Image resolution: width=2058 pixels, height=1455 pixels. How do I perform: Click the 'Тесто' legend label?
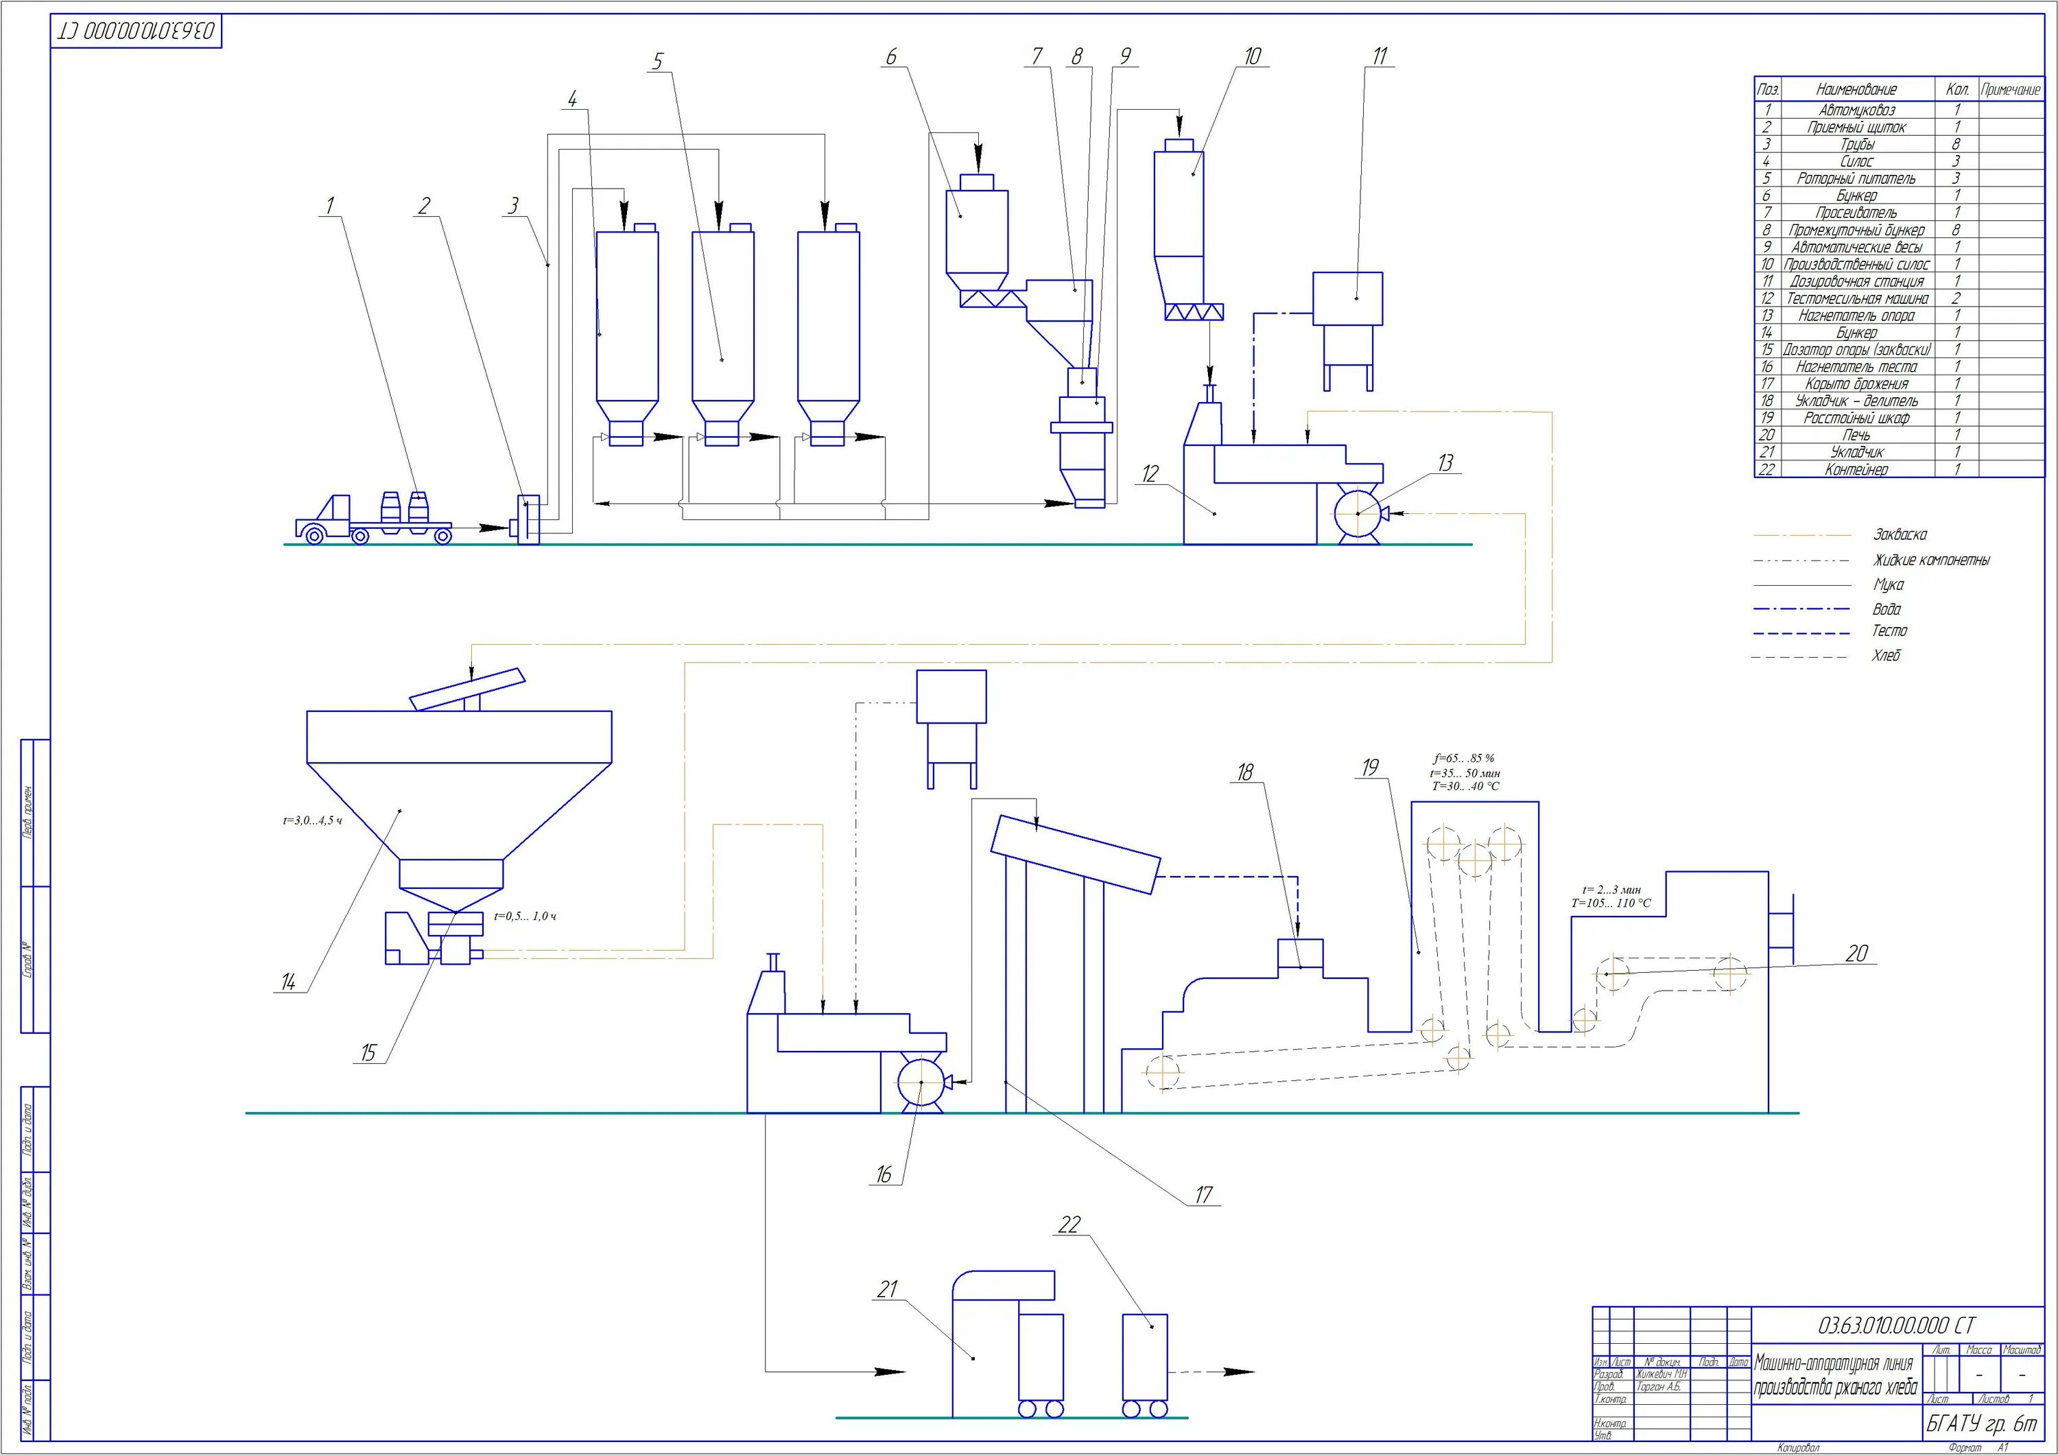point(1889,631)
